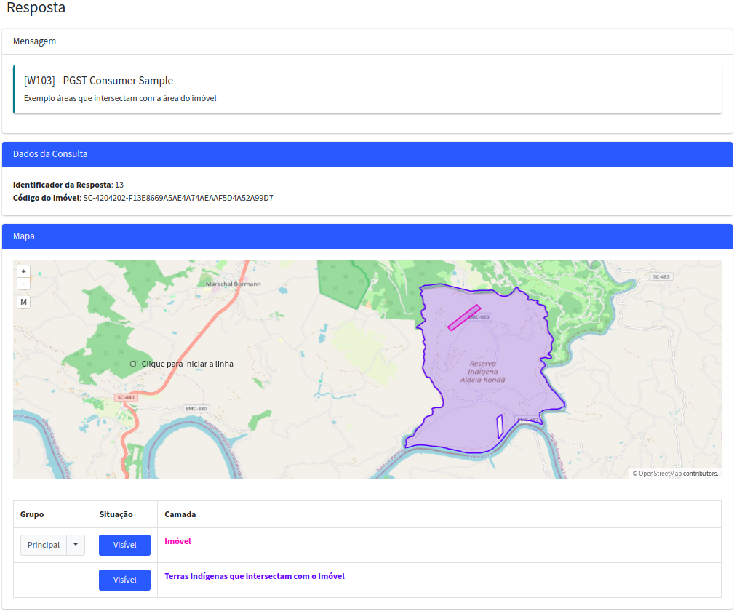Screen dimensions: 734x611
Task: Toggle the first Visível button in the Situação column
Action: pyautogui.click(x=124, y=545)
